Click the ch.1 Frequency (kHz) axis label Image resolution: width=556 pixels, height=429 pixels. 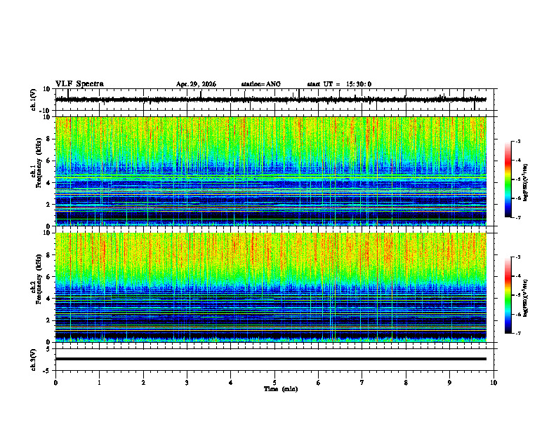(x=39, y=171)
